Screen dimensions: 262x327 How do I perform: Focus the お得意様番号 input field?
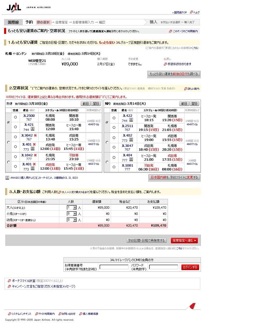[x=114, y=267]
